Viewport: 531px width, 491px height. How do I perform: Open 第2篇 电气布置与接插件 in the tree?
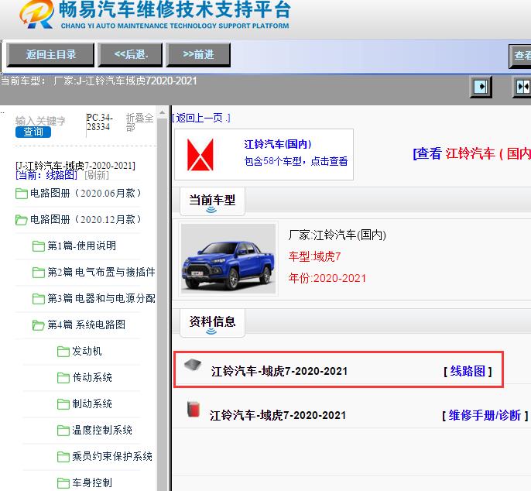(x=101, y=272)
